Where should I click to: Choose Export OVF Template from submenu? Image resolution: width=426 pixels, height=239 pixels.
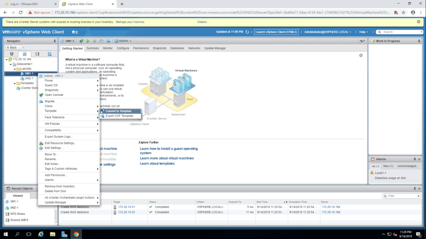(120, 116)
